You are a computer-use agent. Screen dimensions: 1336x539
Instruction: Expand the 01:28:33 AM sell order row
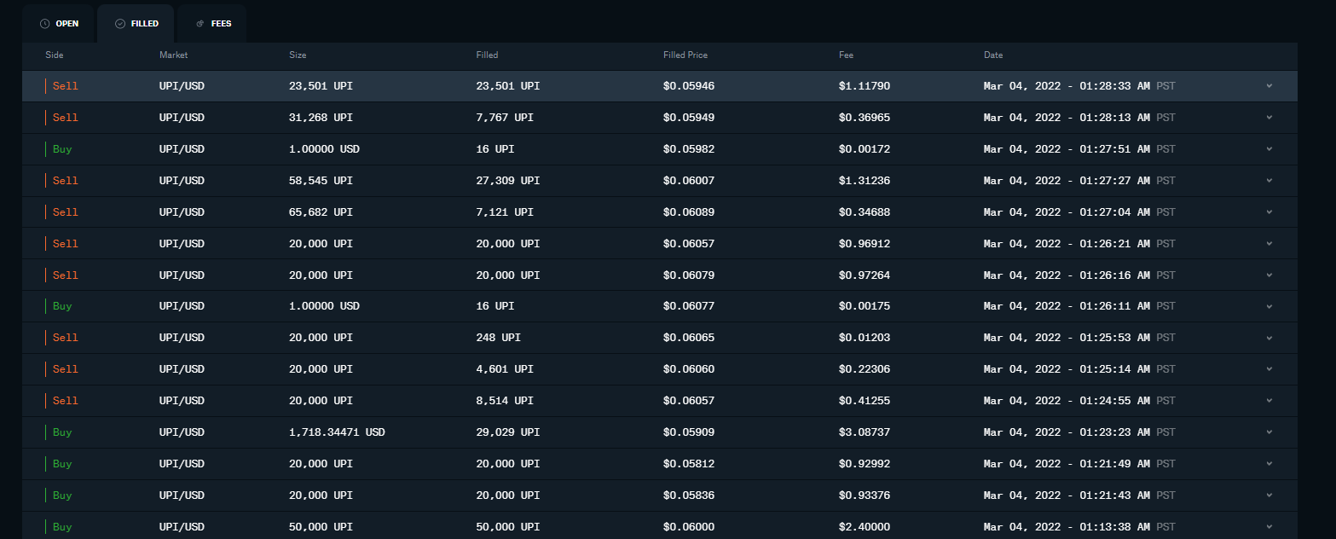(x=1269, y=86)
